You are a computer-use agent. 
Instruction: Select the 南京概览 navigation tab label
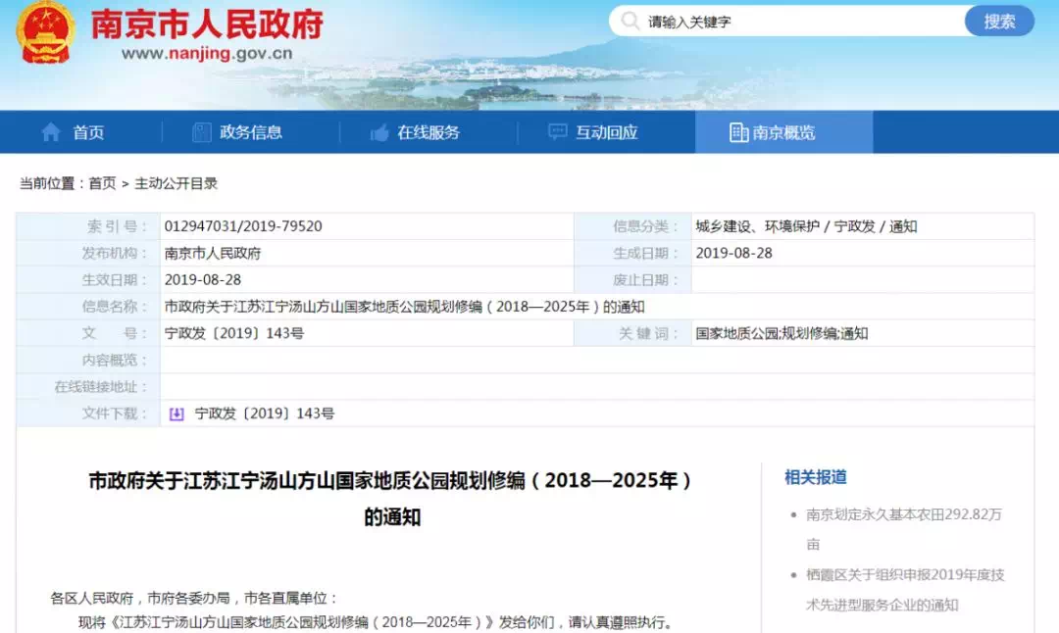[x=783, y=132]
